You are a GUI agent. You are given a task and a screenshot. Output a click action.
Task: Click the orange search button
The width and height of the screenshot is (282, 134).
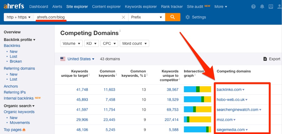pyautogui.click(x=173, y=17)
